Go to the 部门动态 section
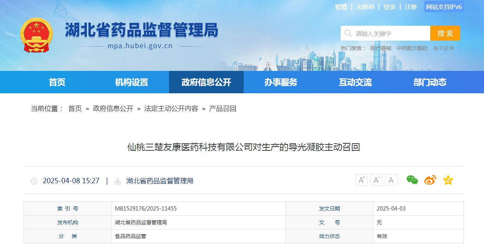This screenshot has height=250, width=484. click(x=430, y=82)
